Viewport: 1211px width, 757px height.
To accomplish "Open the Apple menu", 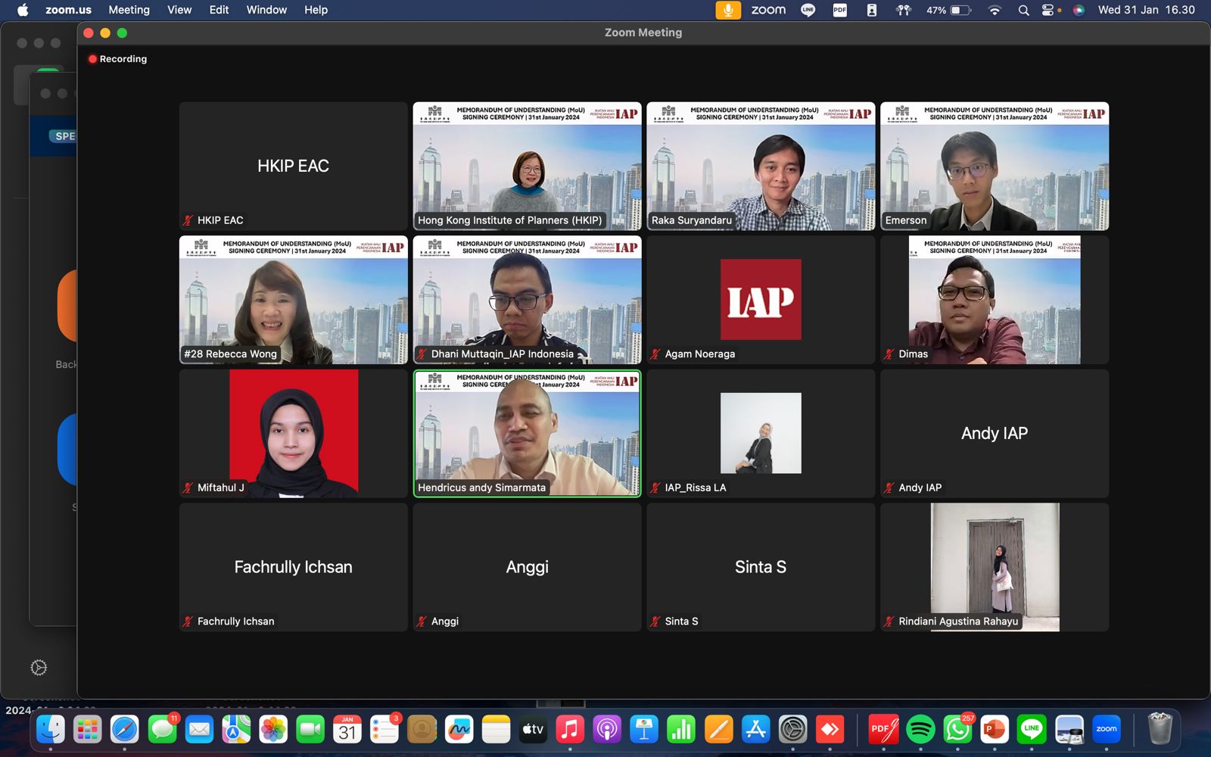I will tap(22, 10).
